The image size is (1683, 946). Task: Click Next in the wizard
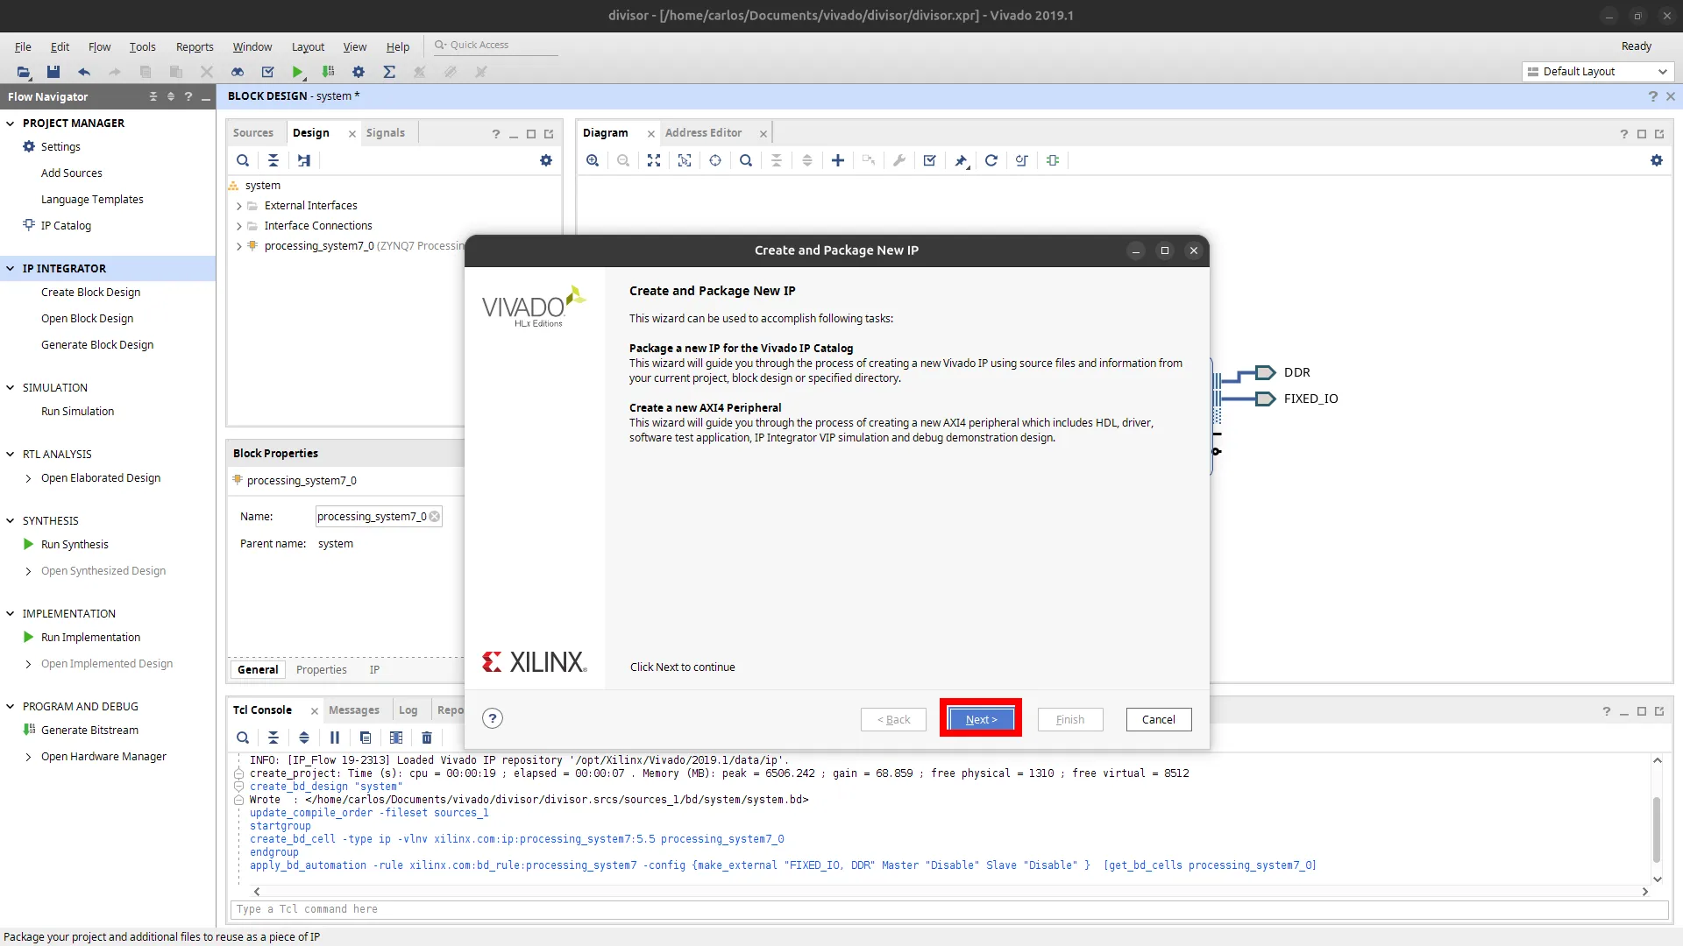[981, 719]
